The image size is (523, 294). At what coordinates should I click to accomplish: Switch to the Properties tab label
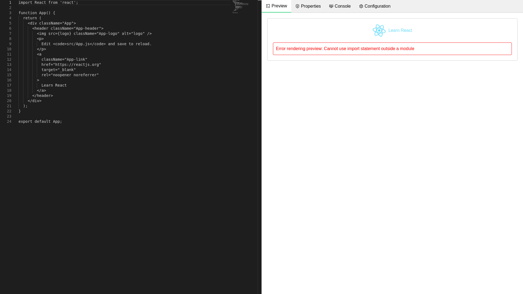point(311,6)
